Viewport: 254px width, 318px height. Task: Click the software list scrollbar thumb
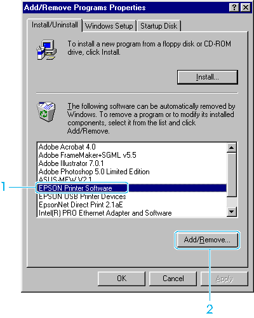click(x=232, y=175)
